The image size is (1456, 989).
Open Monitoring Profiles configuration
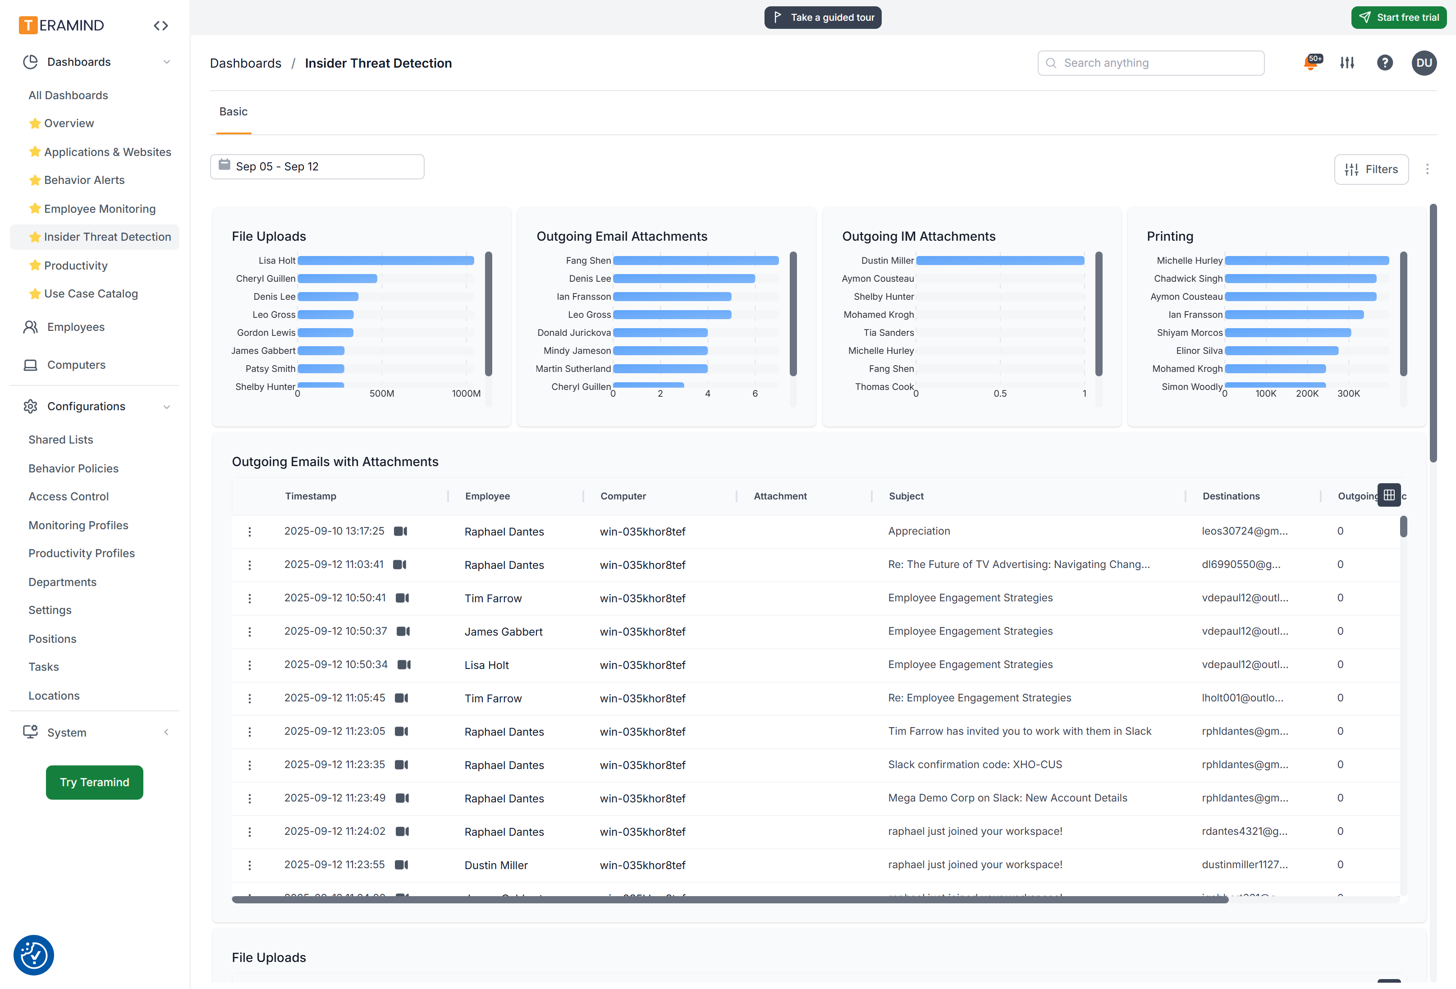[78, 525]
